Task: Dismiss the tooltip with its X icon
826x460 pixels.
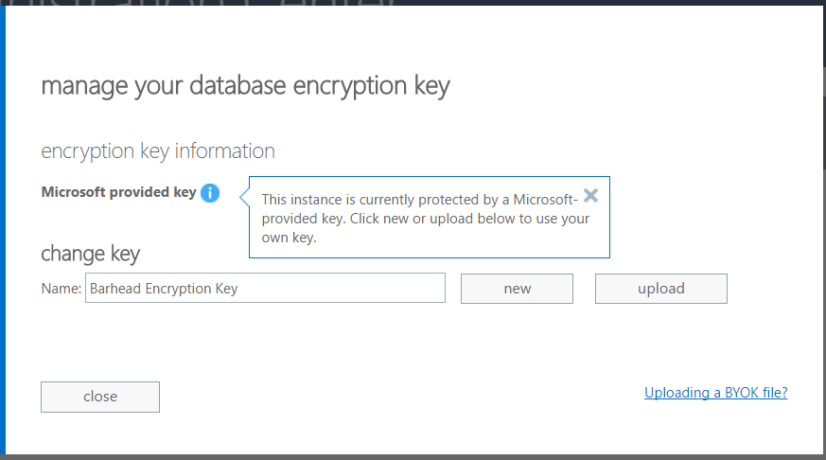Action: [x=590, y=196]
